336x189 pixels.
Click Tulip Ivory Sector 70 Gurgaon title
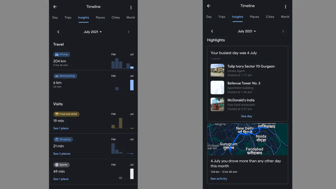tap(251, 66)
